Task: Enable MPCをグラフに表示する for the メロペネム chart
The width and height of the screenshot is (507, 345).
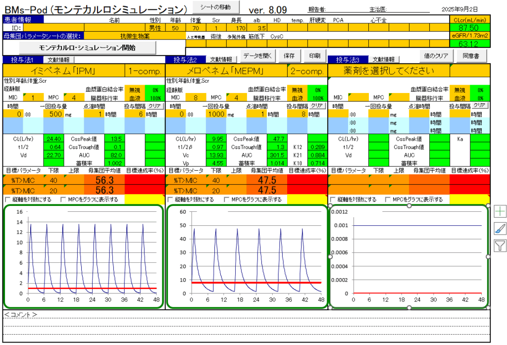Action: (227, 199)
